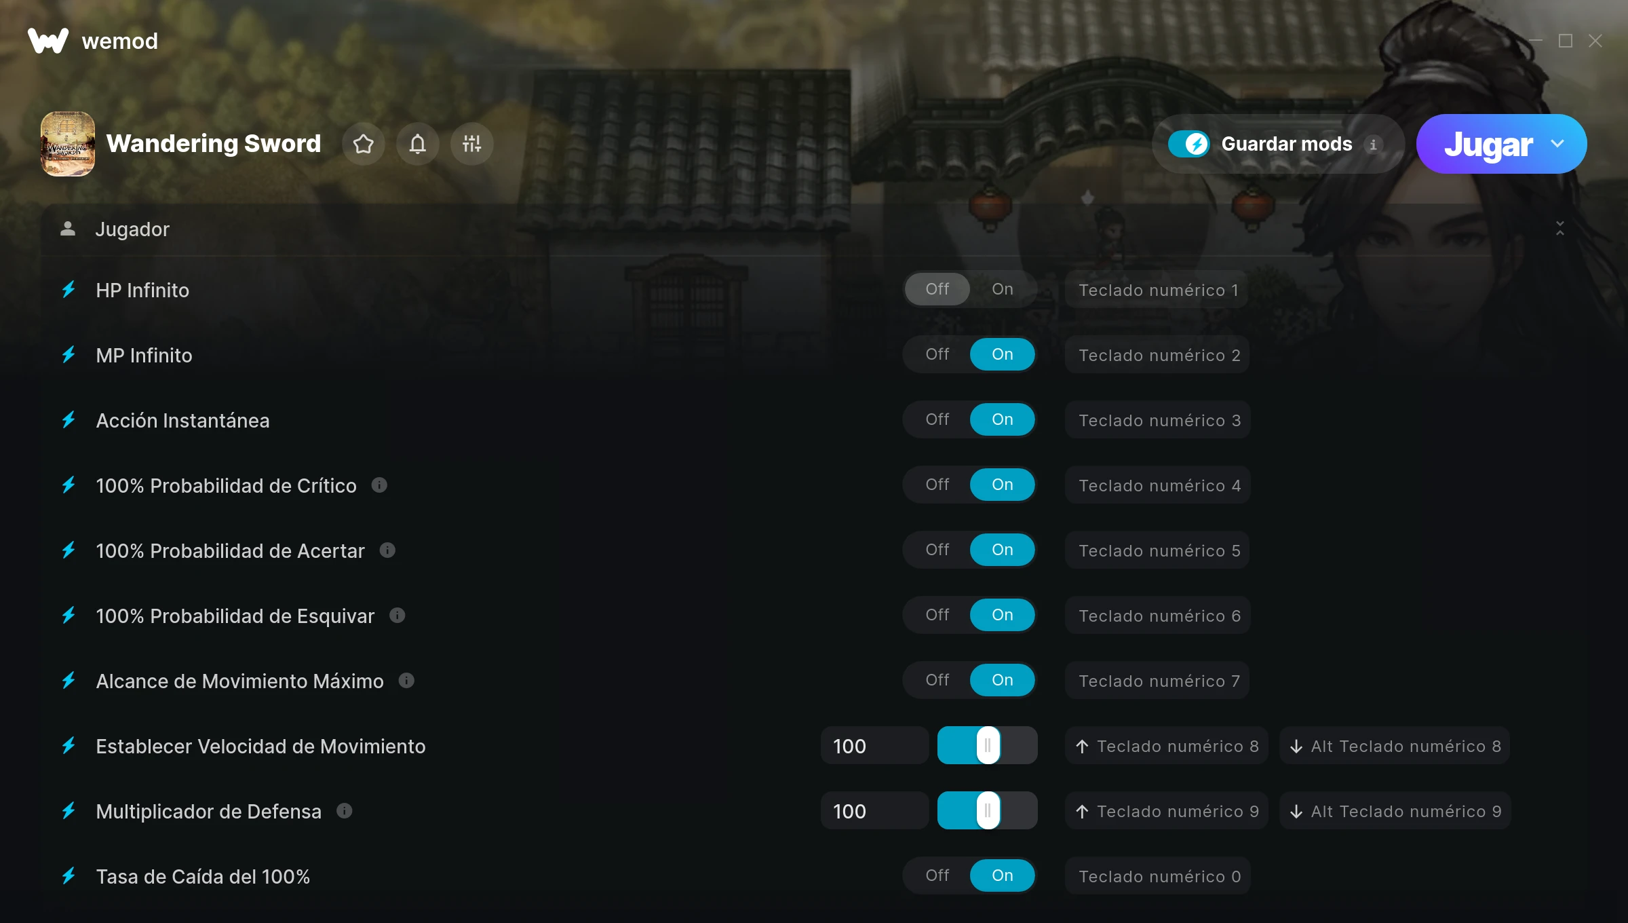
Task: Turn on HP Infinito
Action: 1003,289
